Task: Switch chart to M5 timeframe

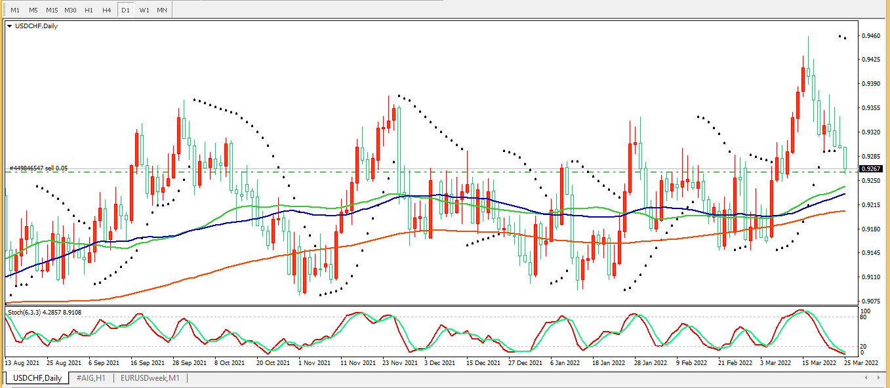Action: click(x=33, y=10)
